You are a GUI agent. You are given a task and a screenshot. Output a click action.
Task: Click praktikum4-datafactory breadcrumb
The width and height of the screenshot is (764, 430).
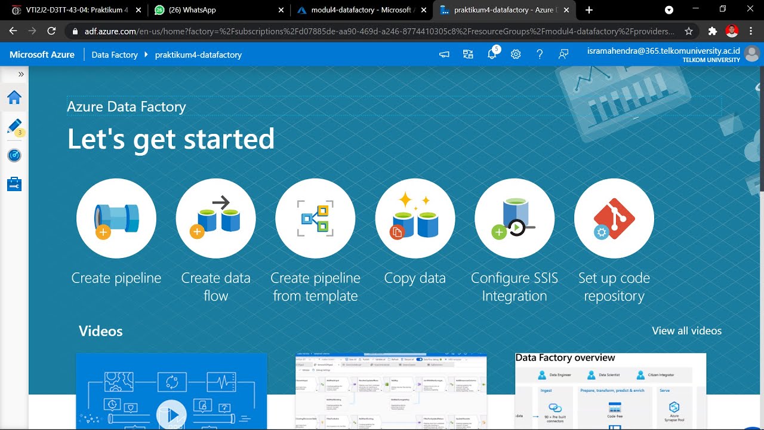click(198, 54)
